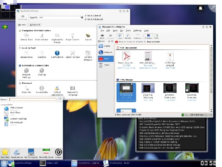
Task: Switch to General tab in System Settings
Action: (22, 25)
